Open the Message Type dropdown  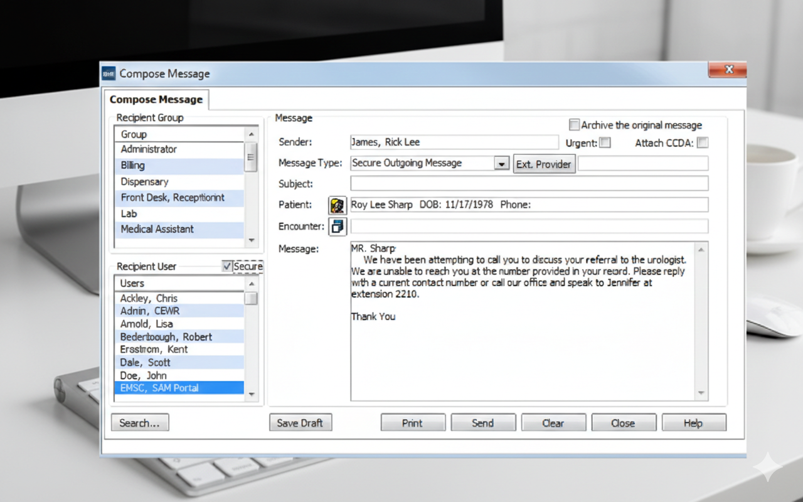click(501, 164)
